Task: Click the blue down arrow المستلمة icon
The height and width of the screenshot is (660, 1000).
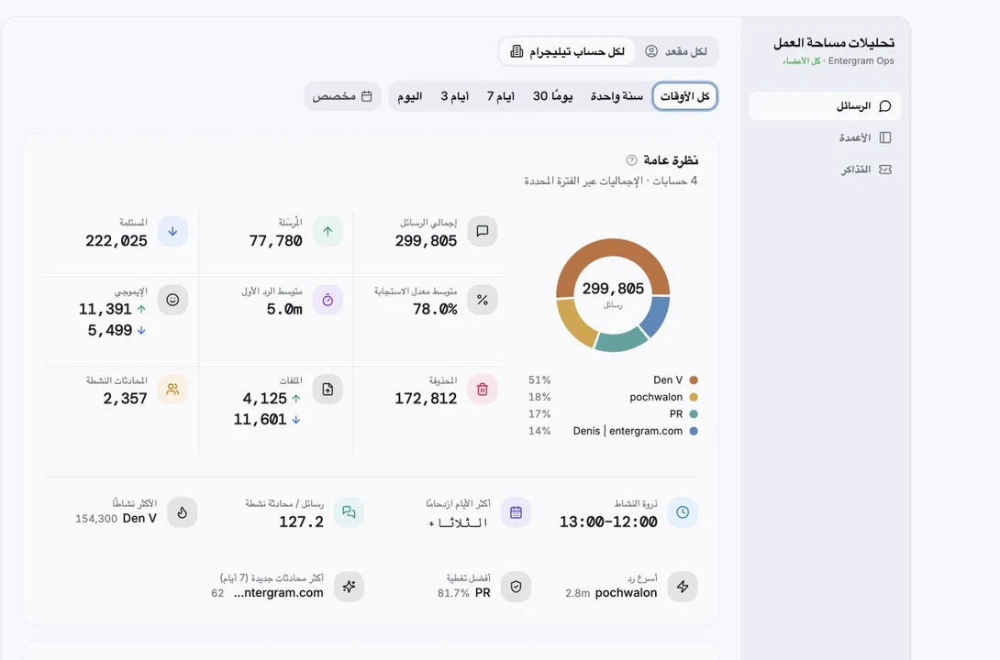Action: [172, 231]
